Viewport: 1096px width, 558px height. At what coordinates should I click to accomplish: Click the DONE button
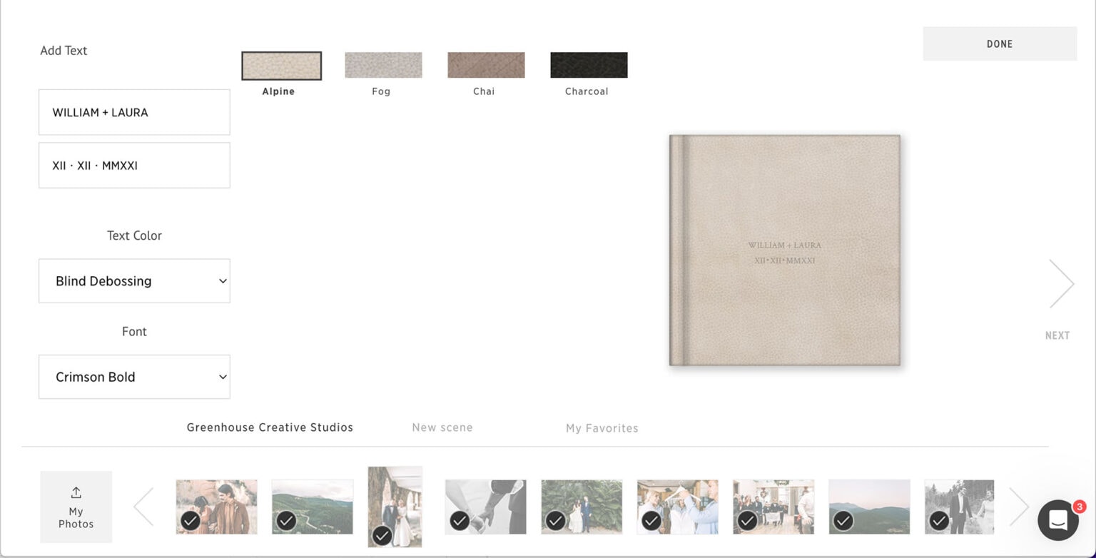(999, 44)
